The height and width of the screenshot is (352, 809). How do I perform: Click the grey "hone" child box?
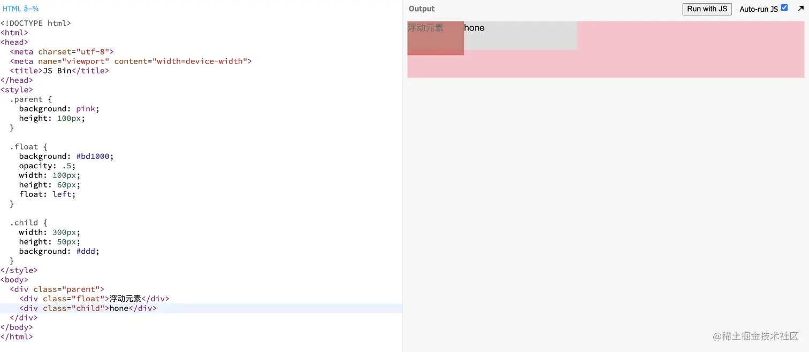pyautogui.click(x=521, y=36)
